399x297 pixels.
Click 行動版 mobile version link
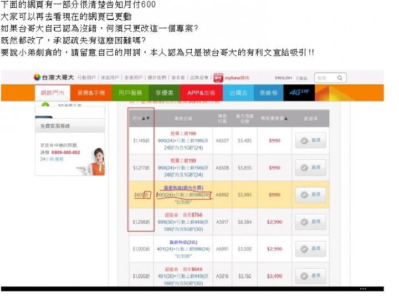coord(301,78)
